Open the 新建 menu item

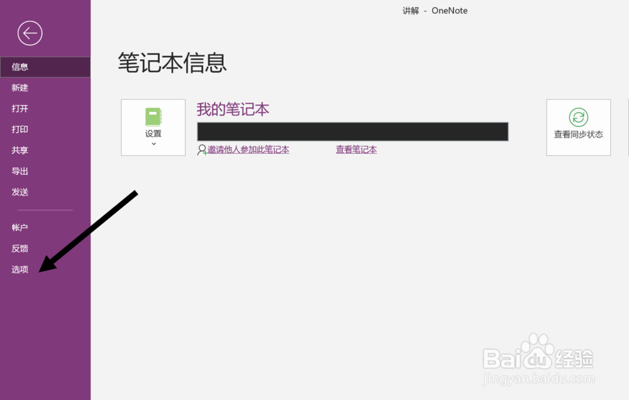click(x=45, y=87)
